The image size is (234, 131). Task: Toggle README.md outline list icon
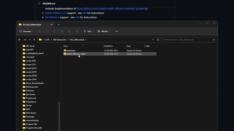(x=39, y=3)
